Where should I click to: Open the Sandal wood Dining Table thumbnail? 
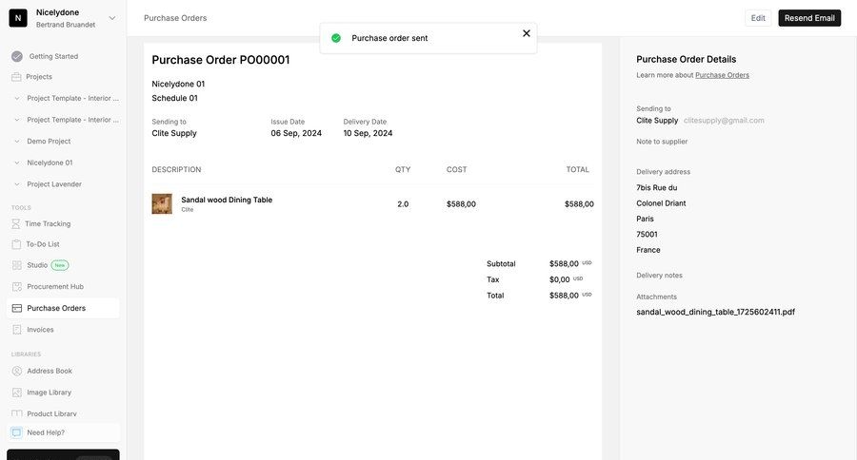tap(162, 204)
